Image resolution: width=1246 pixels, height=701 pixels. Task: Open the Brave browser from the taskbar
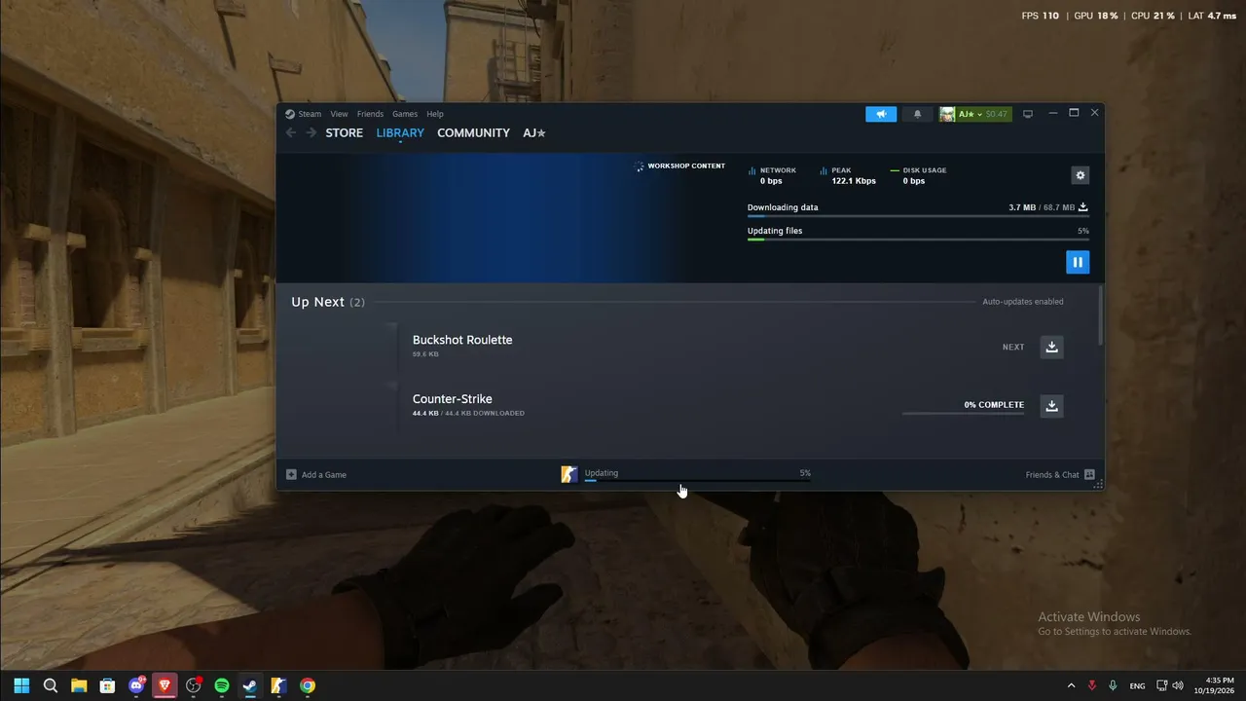tap(165, 685)
